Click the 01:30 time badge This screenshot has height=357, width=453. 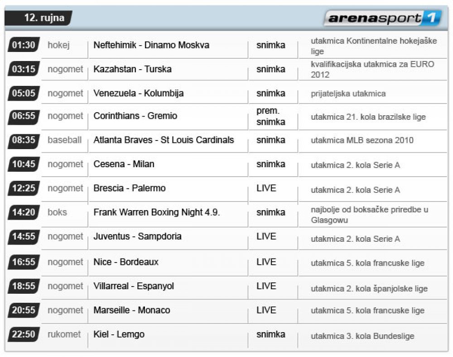(24, 45)
